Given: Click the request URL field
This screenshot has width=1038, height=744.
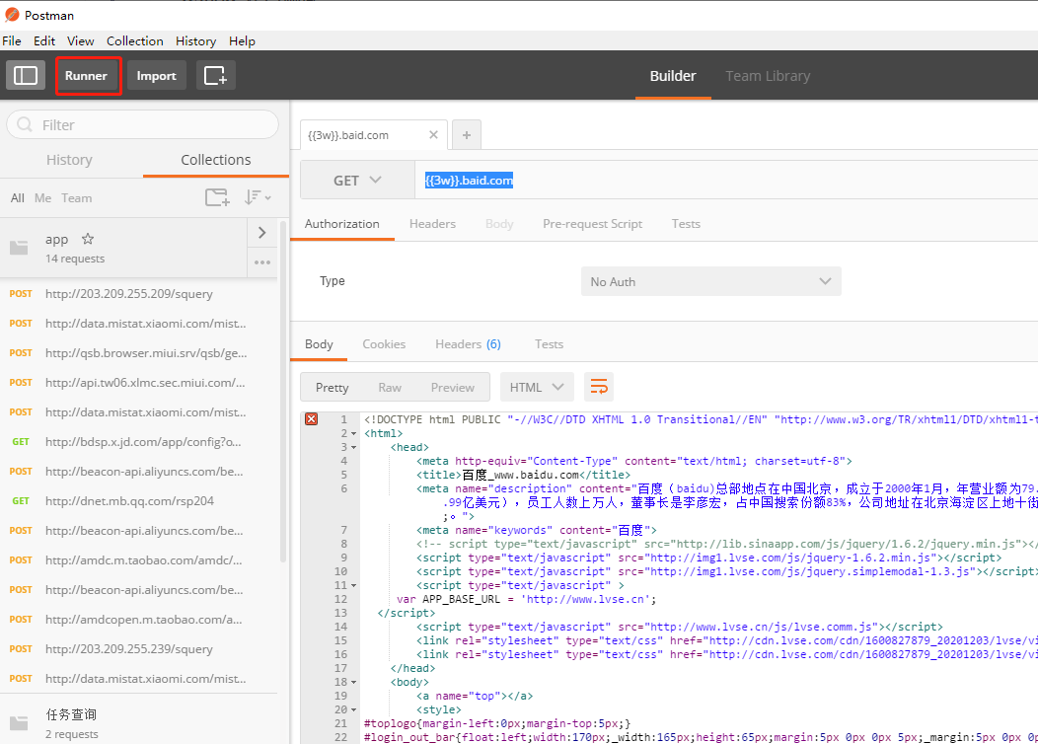Looking at the screenshot, I should click(x=726, y=180).
